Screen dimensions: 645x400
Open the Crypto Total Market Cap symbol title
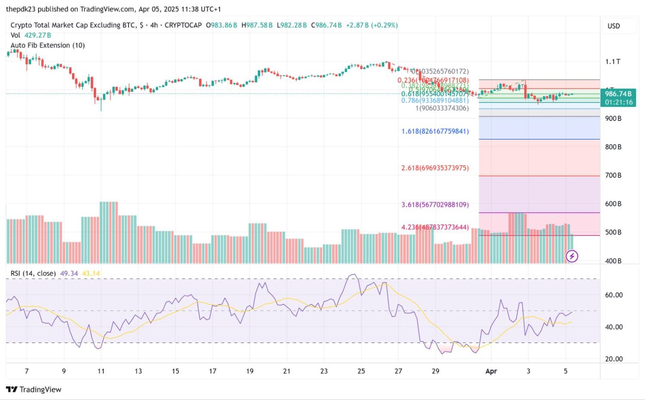tap(72, 25)
